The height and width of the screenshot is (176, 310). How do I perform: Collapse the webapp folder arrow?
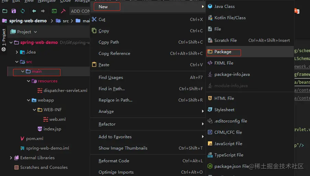pyautogui.click(x=28, y=100)
